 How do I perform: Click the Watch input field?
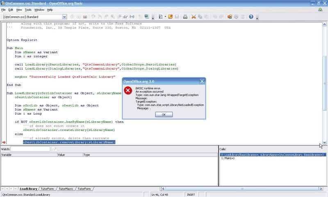(30, 149)
